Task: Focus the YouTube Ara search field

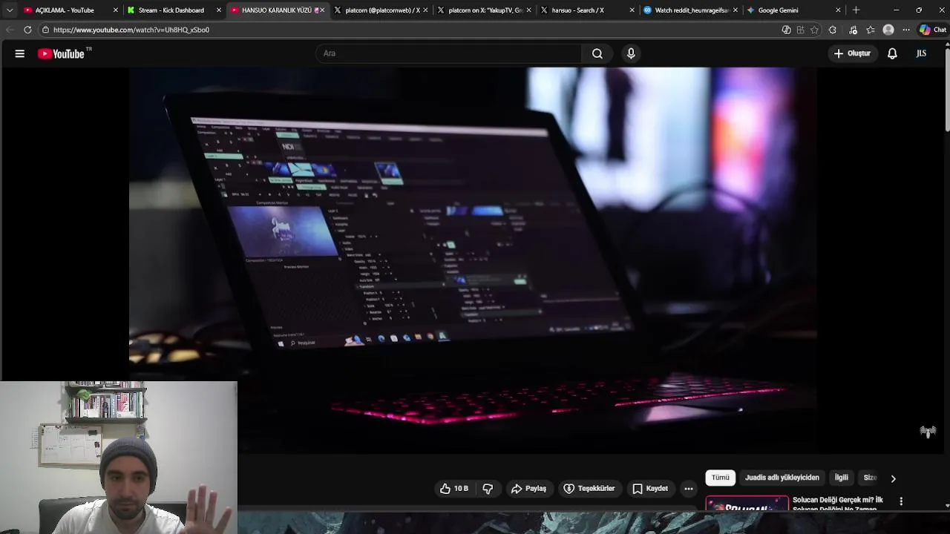Action: [x=449, y=53]
